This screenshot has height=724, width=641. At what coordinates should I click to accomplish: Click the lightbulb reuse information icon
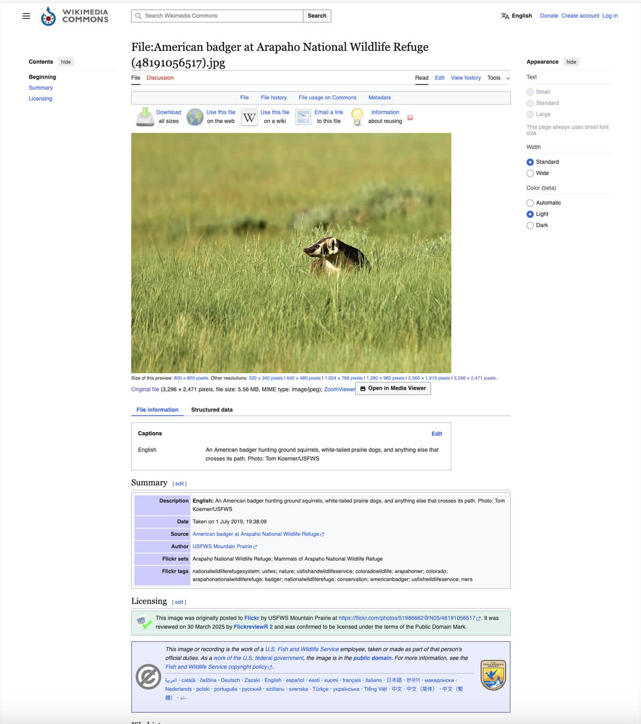coord(357,117)
